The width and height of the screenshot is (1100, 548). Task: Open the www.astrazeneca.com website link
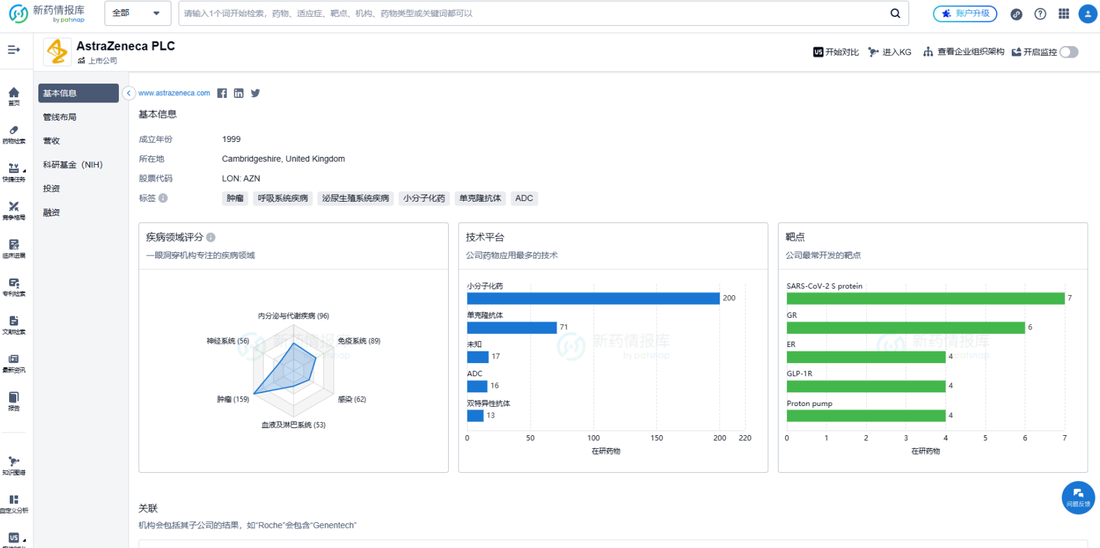coord(174,93)
